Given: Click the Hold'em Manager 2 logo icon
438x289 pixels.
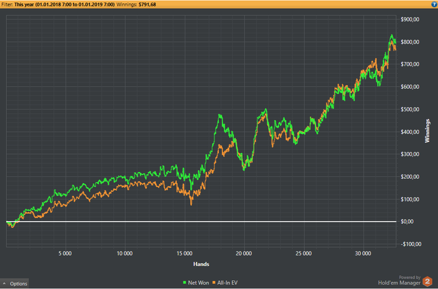Looking at the screenshot, I should coord(427,281).
